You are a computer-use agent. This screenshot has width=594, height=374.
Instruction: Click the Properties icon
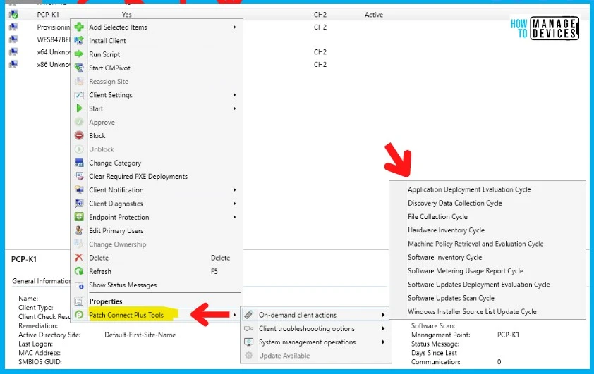pyautogui.click(x=79, y=301)
